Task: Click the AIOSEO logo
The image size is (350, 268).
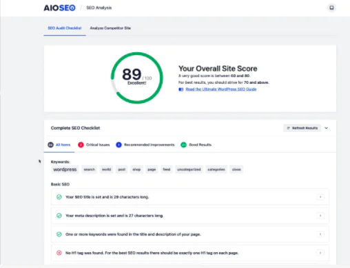Action: [59, 8]
